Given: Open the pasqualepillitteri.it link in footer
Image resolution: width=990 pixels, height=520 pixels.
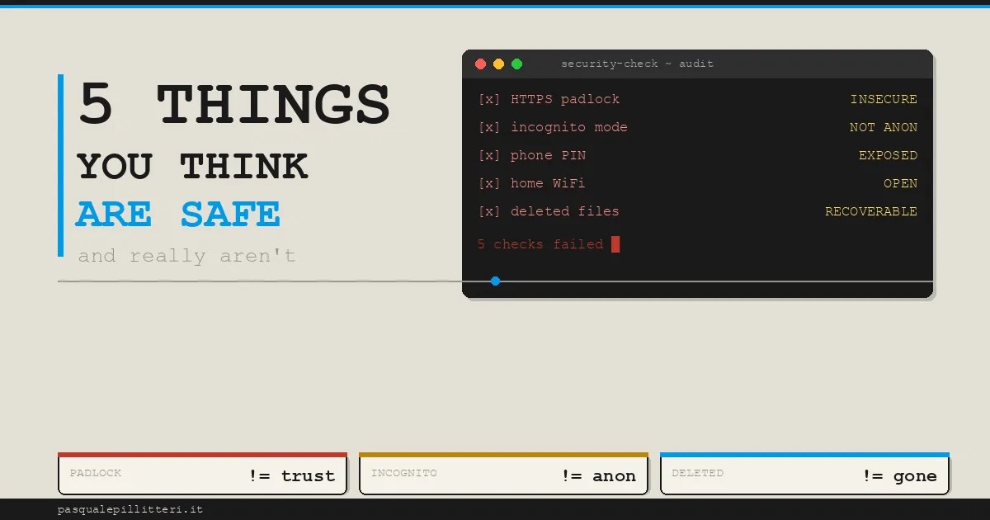Looking at the screenshot, I should 130,509.
